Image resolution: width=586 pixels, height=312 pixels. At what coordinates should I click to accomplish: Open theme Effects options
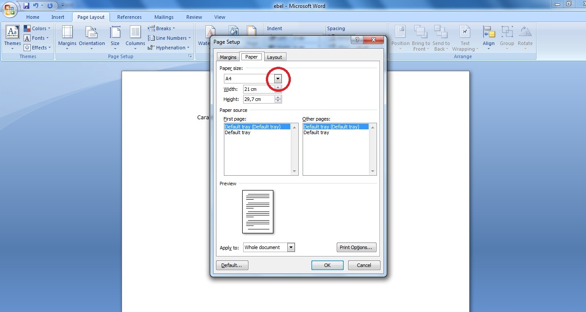pos(38,48)
